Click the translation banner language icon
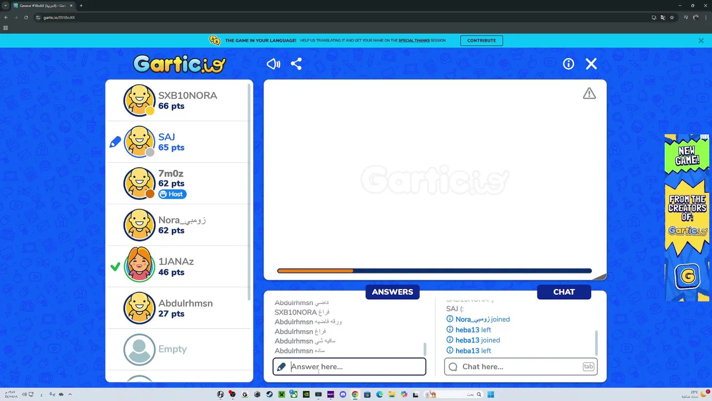Image resolution: width=712 pixels, height=401 pixels. (x=215, y=40)
